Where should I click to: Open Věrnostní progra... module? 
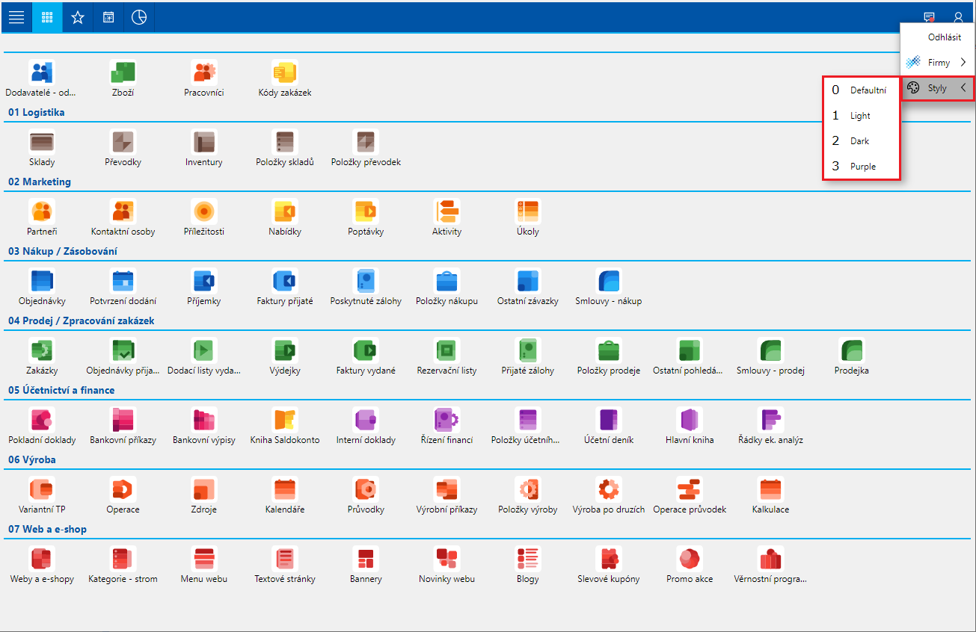(x=770, y=564)
